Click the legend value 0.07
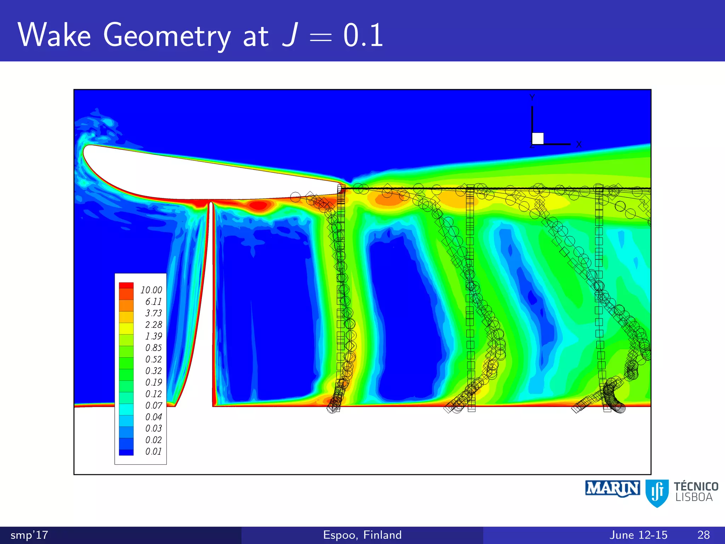725x544 pixels. click(153, 406)
